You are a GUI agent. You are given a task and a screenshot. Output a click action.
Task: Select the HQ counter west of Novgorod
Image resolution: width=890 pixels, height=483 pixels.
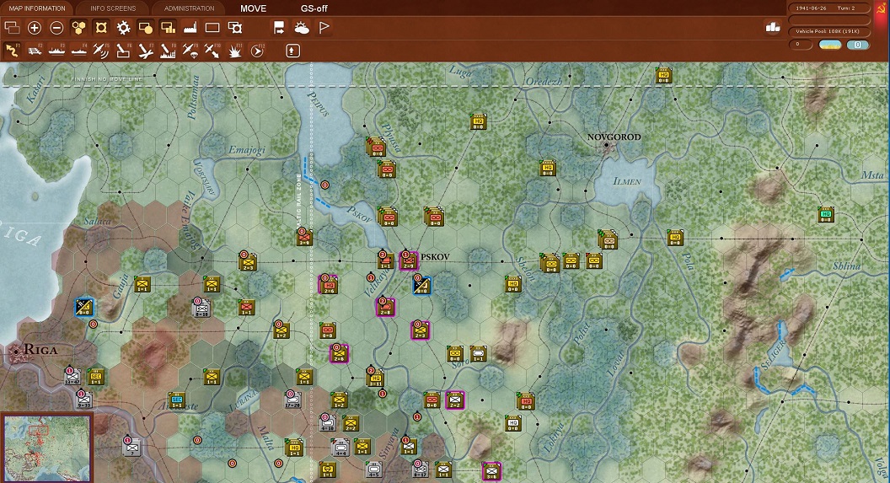point(548,168)
